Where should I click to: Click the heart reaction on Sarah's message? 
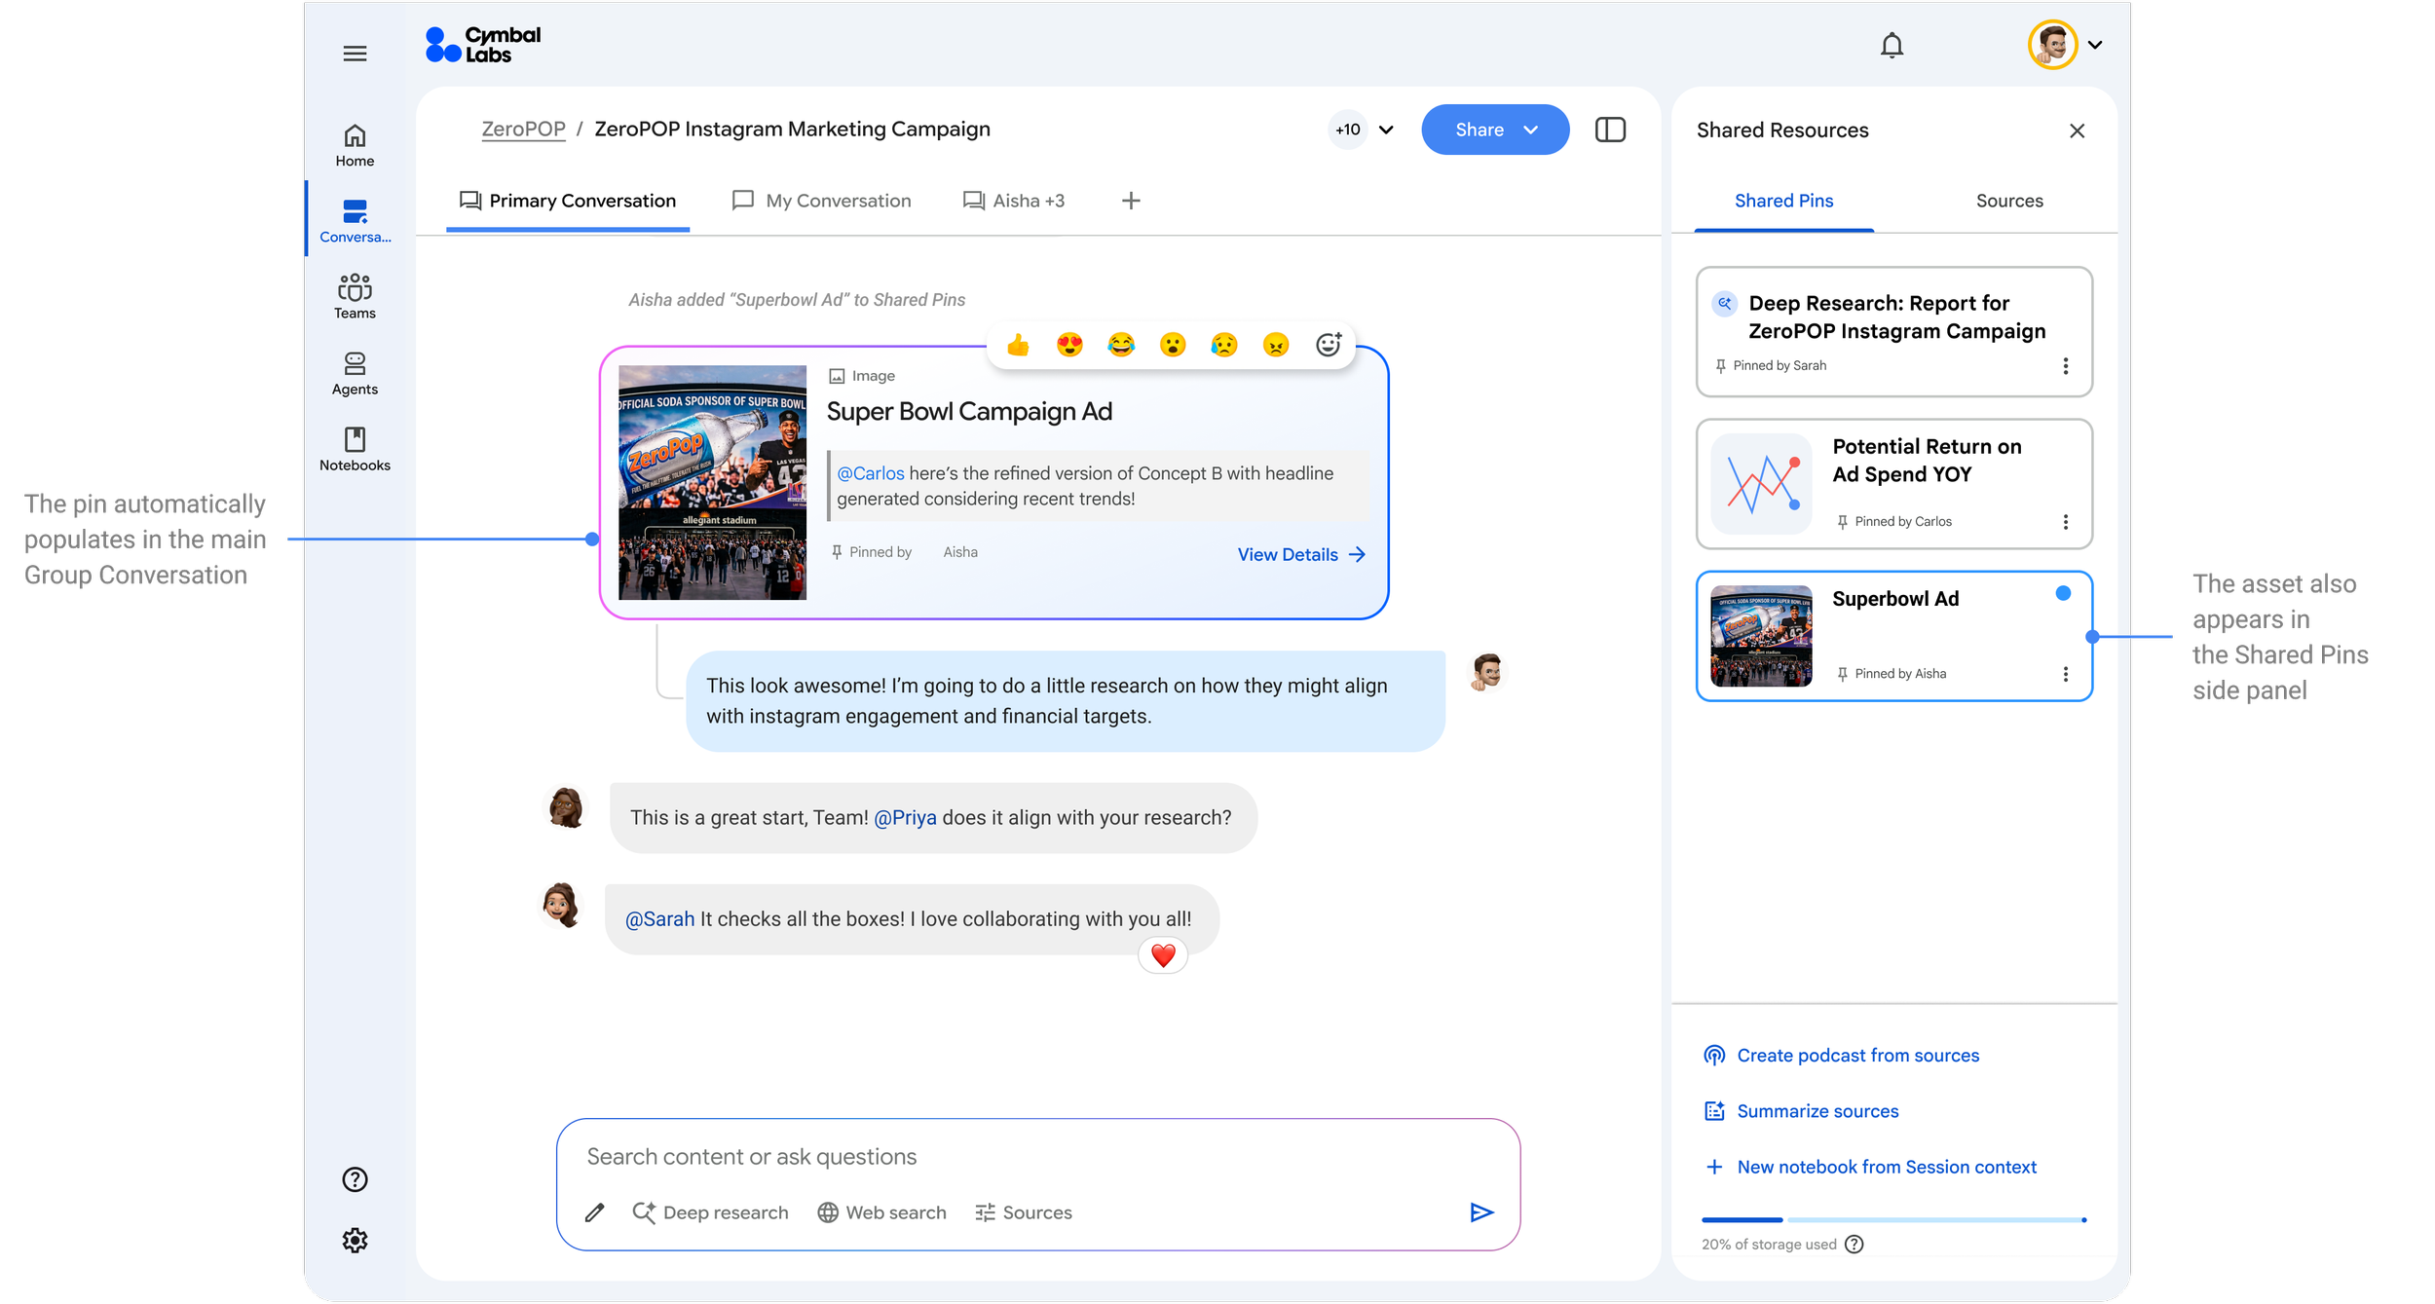pyautogui.click(x=1163, y=956)
